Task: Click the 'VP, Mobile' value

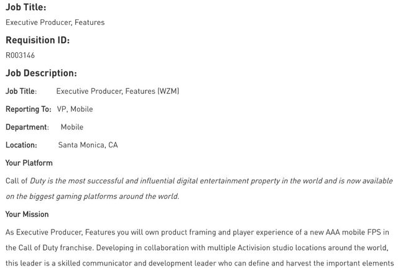Action: coord(75,109)
